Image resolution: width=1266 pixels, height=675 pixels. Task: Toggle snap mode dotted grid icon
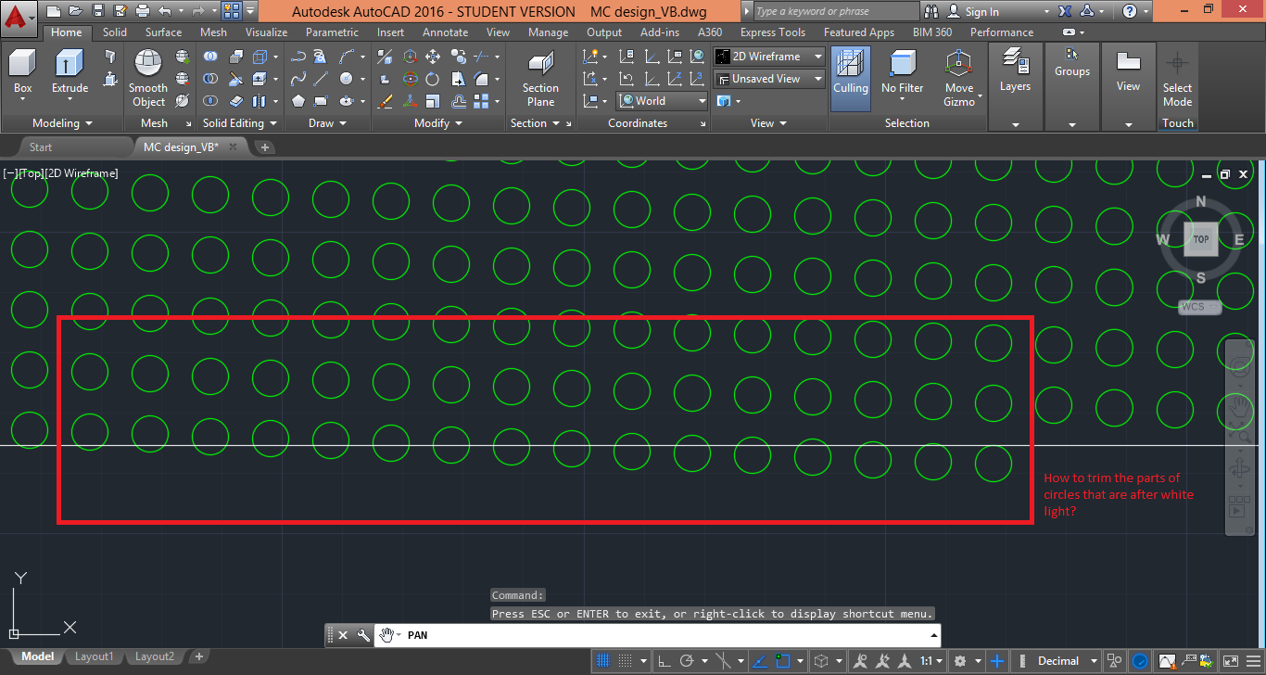627,661
